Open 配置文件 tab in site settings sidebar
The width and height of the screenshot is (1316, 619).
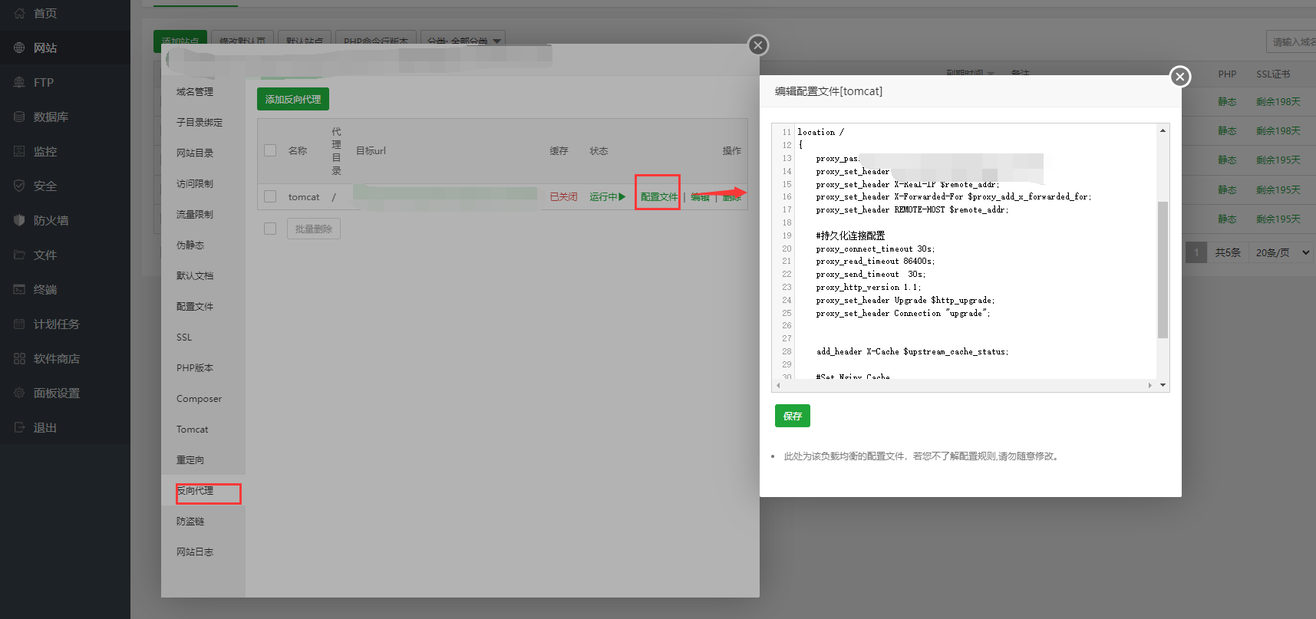tap(195, 306)
